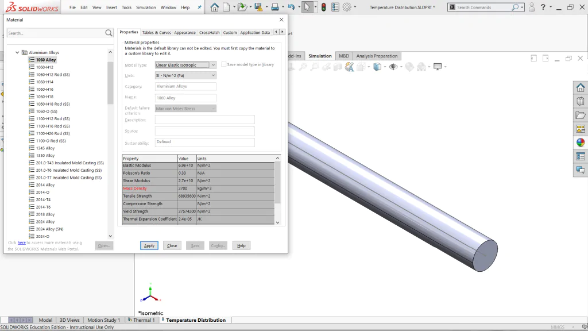Click the Home icon in the top toolbar
Screen dimensions: 588x331
coord(215,7)
